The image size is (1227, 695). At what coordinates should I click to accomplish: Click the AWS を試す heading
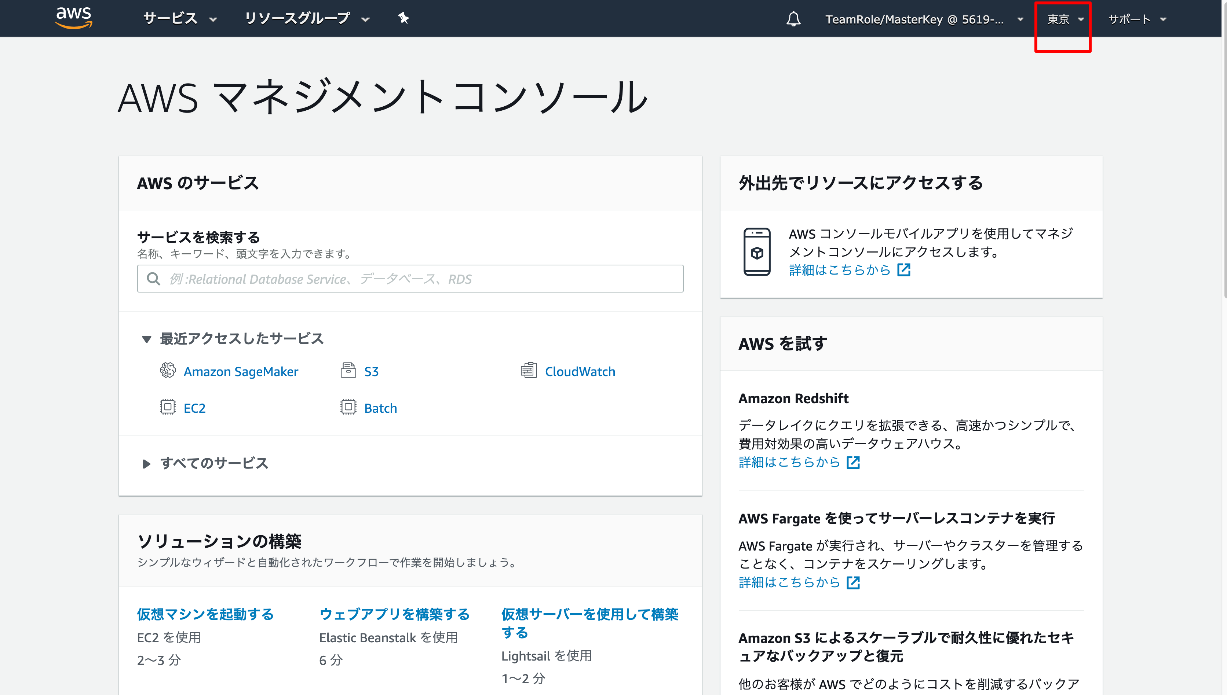click(783, 344)
